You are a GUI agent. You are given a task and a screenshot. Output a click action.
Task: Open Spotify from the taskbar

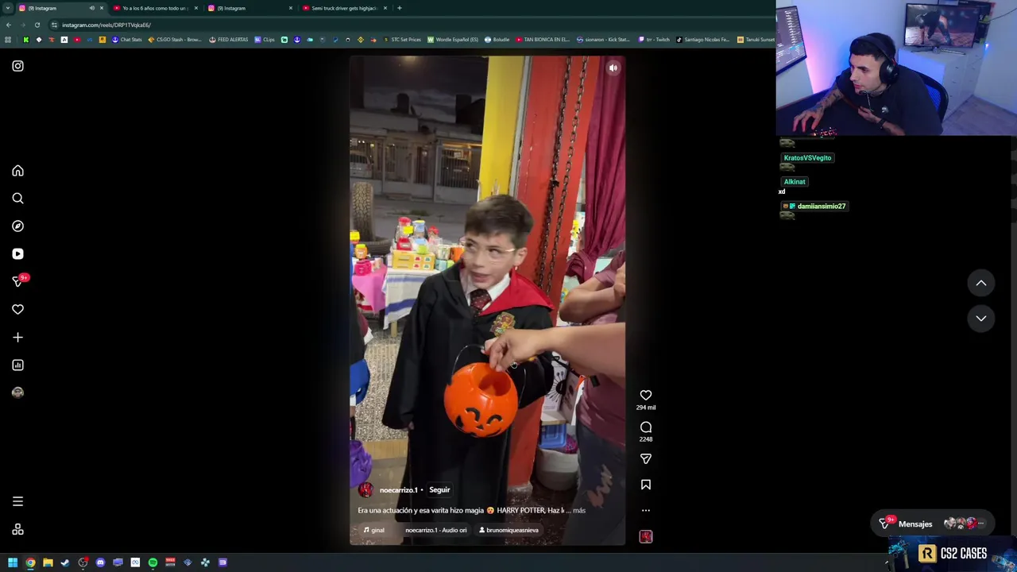(153, 562)
